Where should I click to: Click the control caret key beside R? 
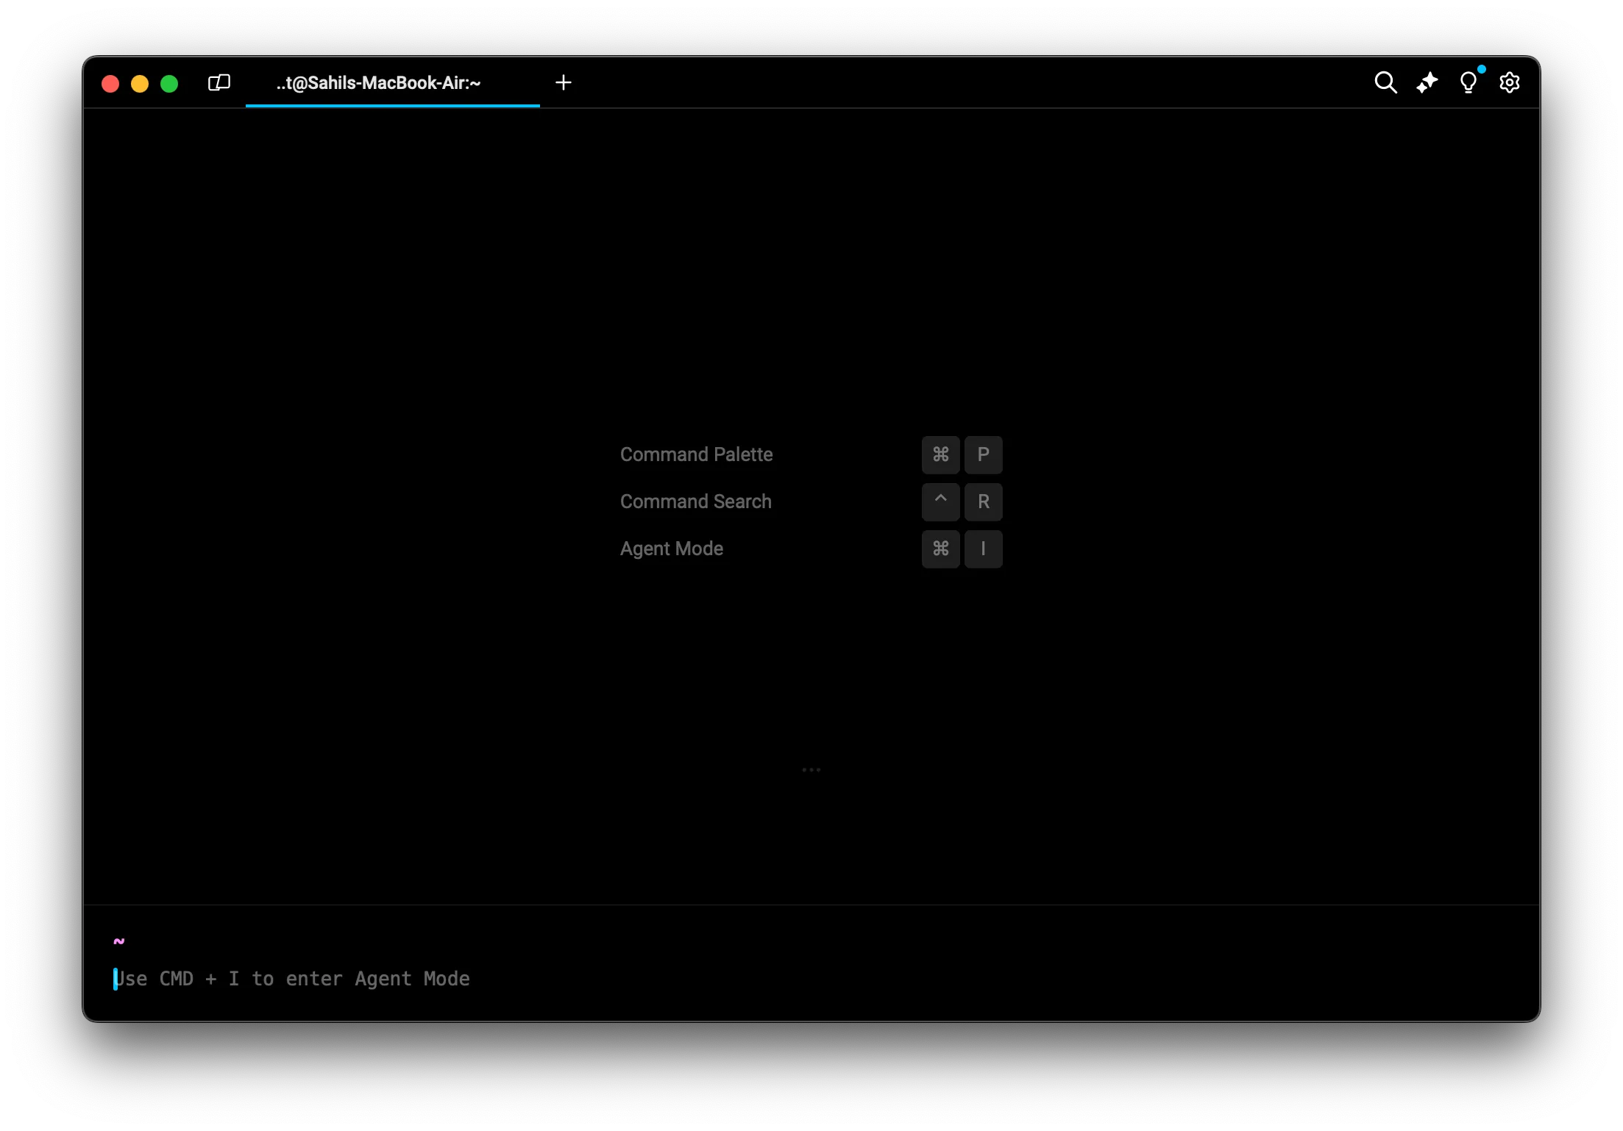point(940,502)
